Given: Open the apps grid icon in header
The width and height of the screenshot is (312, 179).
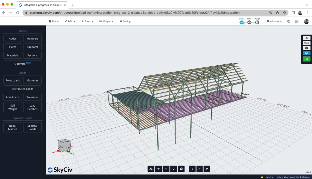Looking at the screenshot, I should point(297,21).
